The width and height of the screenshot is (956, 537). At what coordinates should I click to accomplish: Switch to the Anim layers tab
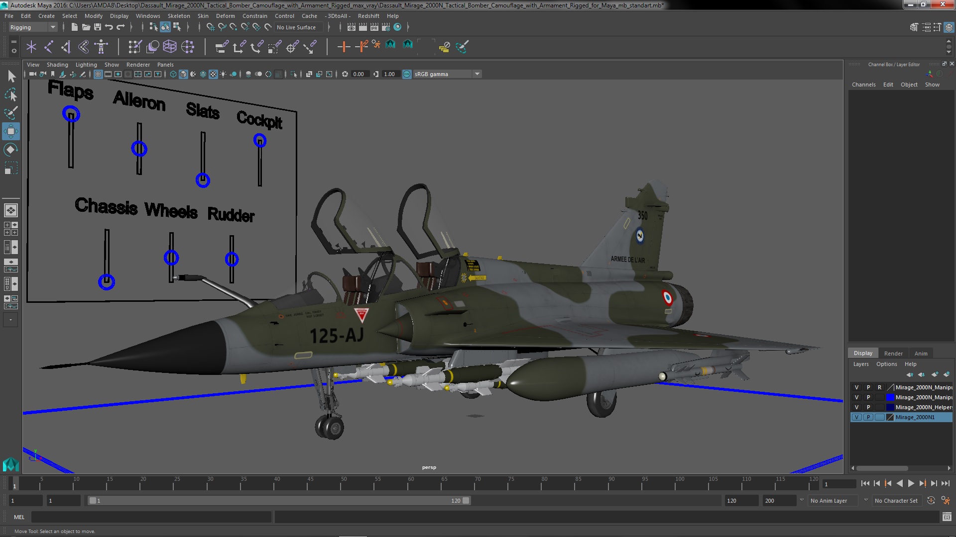[921, 354]
